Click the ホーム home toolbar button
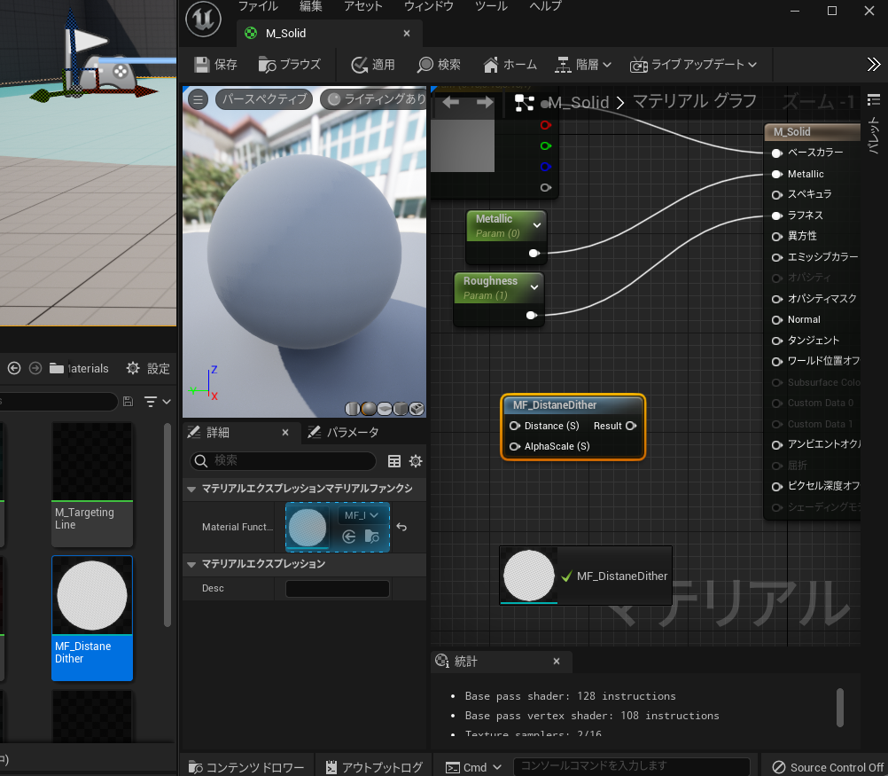 click(510, 65)
